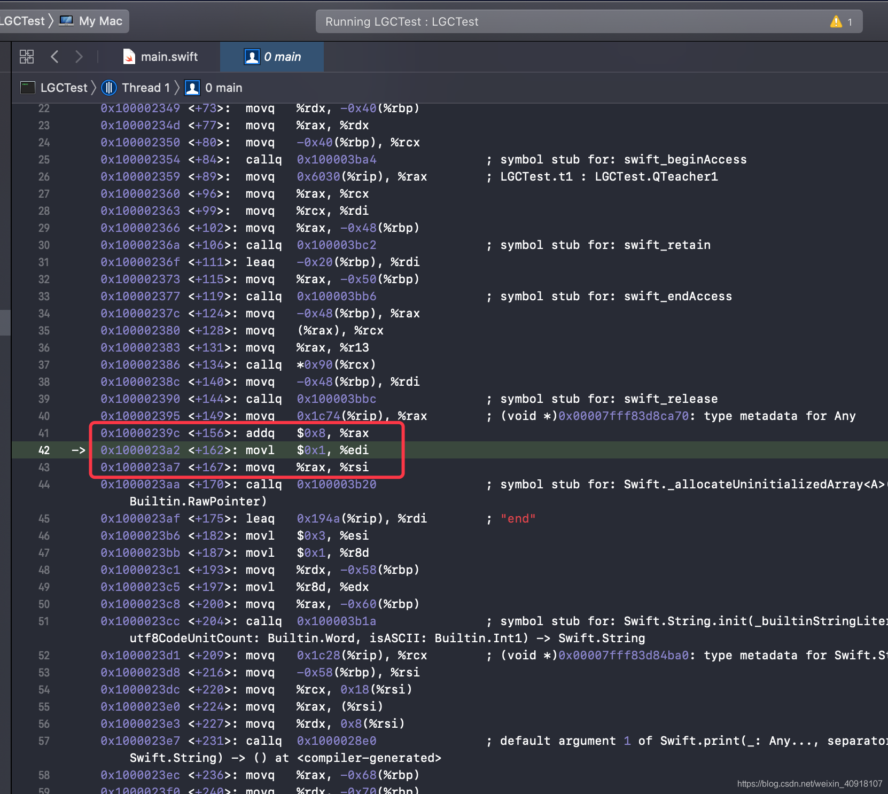This screenshot has height=794, width=888.
Task: Open the LGCTest scheme selector
Action: click(x=22, y=21)
